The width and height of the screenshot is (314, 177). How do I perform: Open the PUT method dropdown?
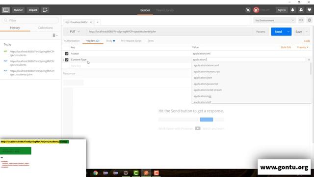click(x=75, y=31)
